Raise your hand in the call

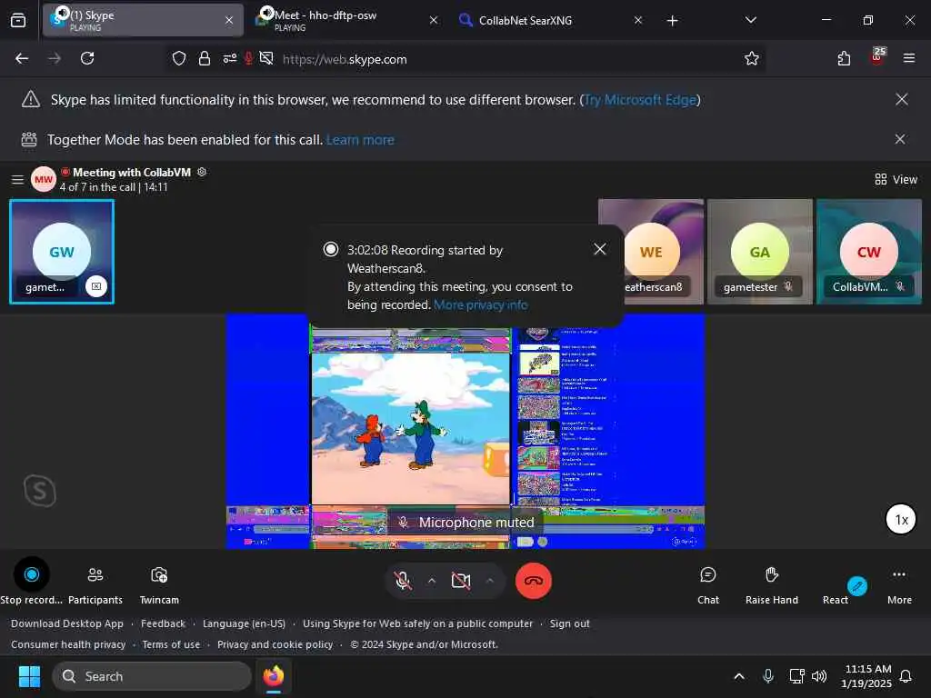771,584
